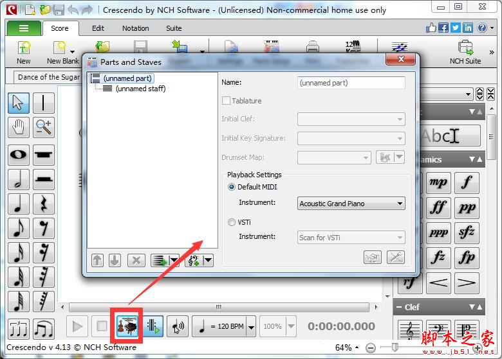Toggle the note sound preview button
The image size is (502, 359).
(178, 326)
